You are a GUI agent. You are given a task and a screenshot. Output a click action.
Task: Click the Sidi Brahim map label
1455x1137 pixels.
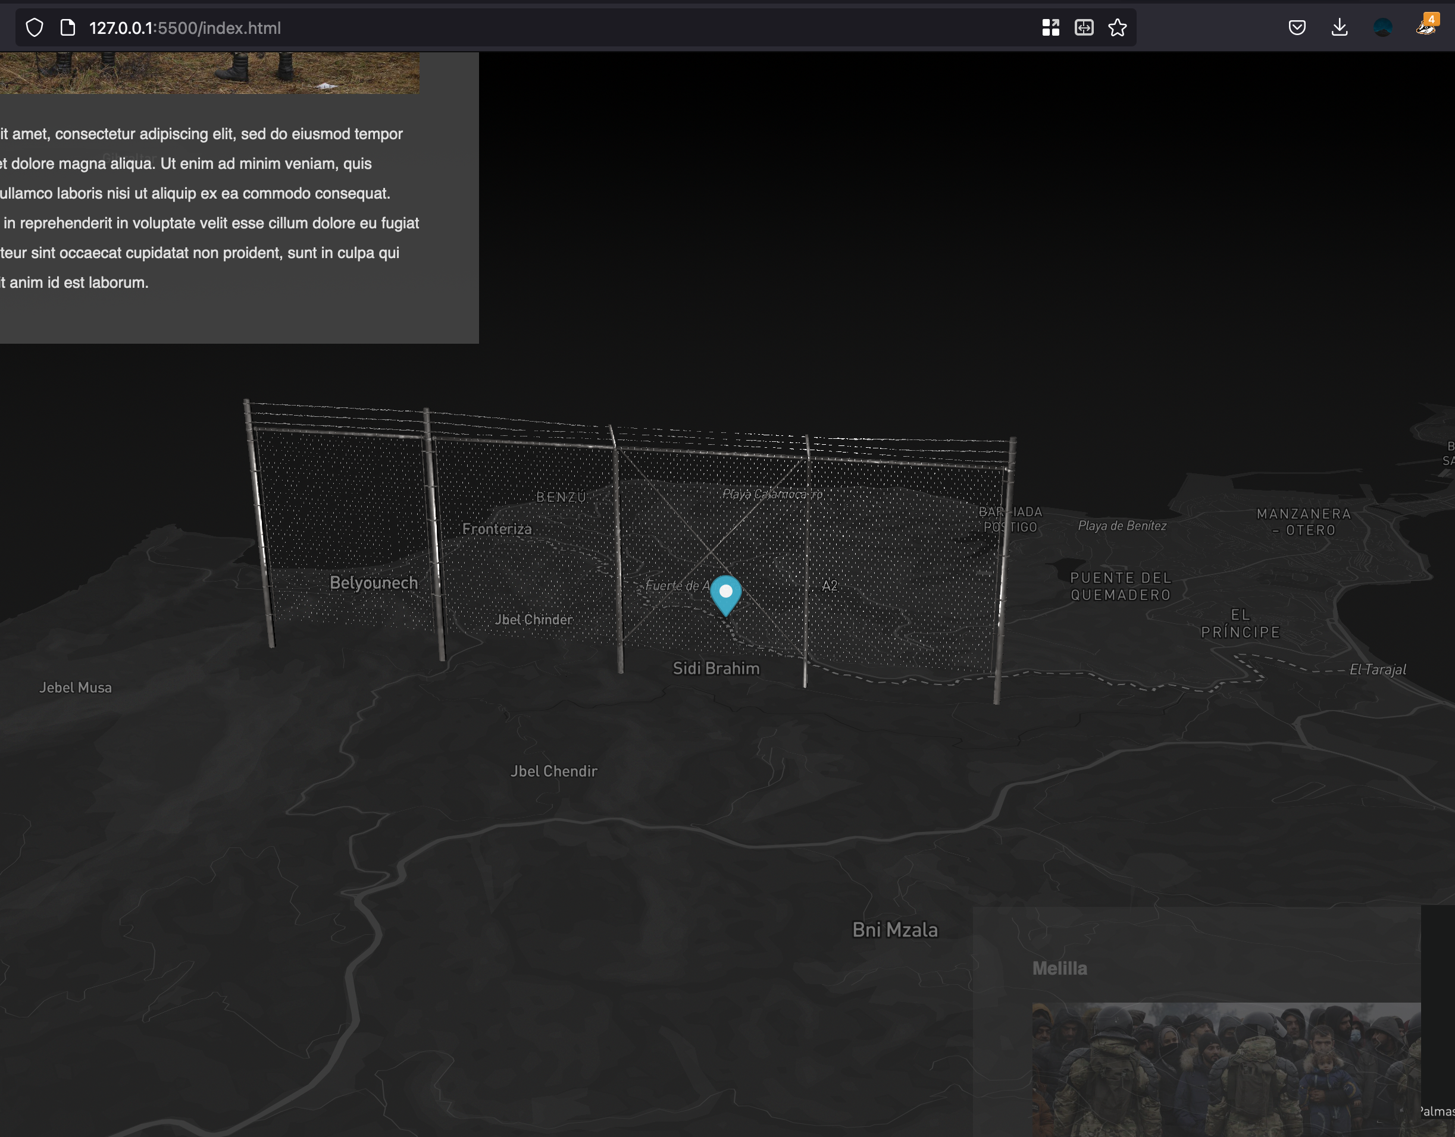tap(716, 668)
